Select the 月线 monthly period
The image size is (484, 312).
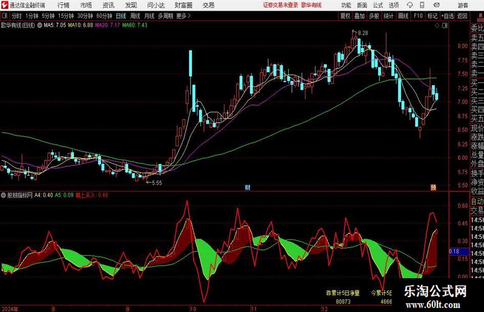click(149, 16)
